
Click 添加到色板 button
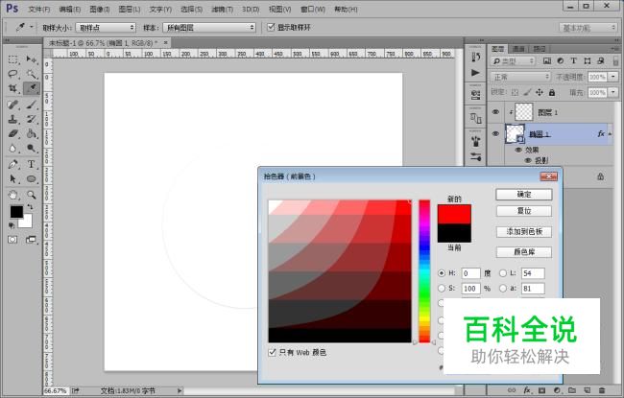(524, 231)
